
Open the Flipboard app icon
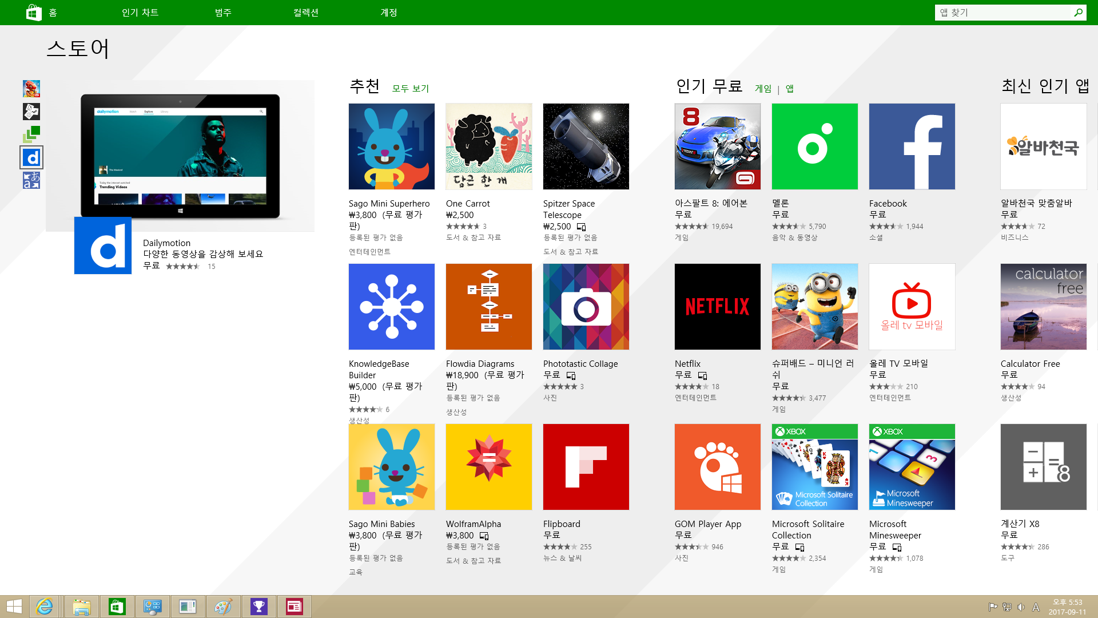[586, 467]
